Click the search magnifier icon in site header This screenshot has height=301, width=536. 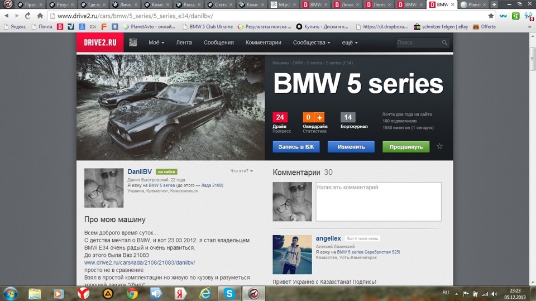click(444, 42)
